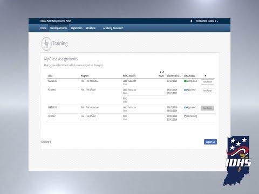Open the Academy Resources menu
The width and height of the screenshot is (259, 194).
(x=113, y=28)
